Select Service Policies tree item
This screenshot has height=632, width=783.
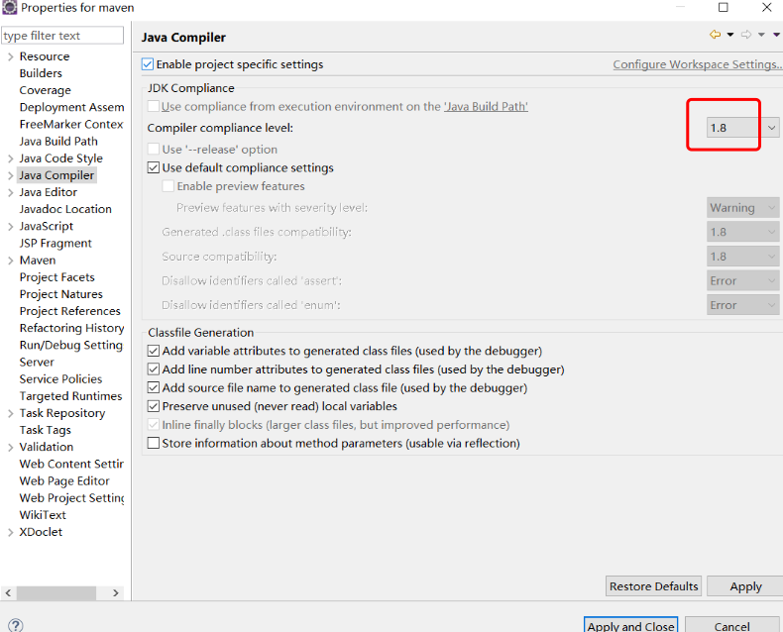click(60, 378)
